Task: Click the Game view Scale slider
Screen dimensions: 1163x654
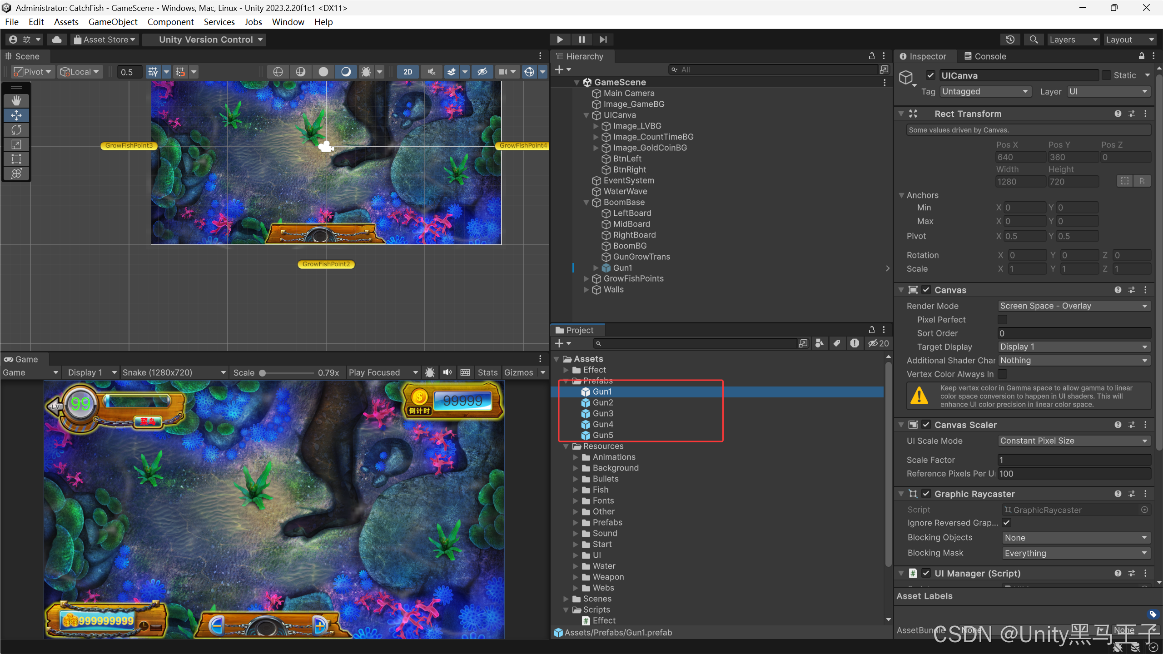Action: point(286,373)
